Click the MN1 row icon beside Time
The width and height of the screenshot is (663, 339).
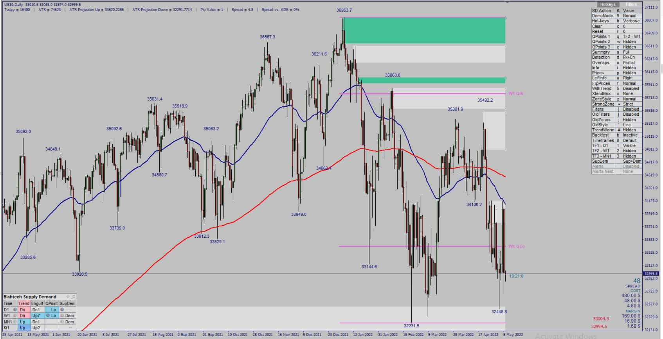[x=15, y=322]
